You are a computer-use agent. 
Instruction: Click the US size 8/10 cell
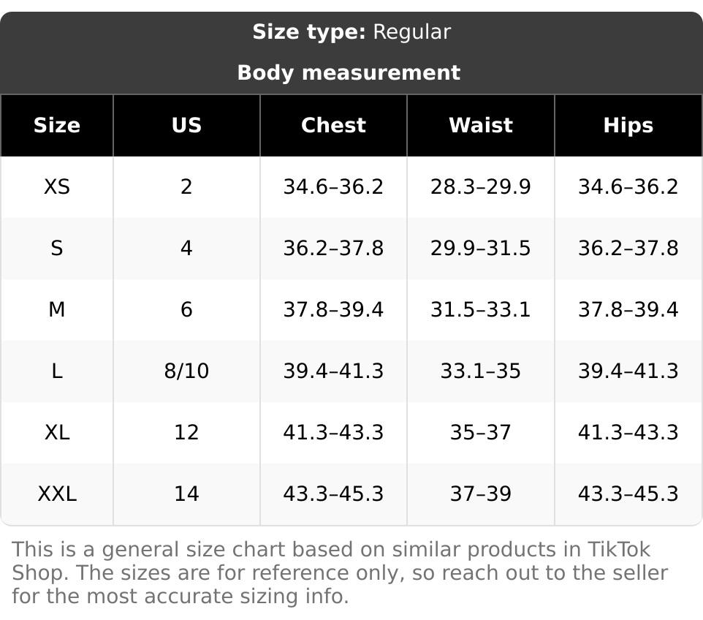click(x=186, y=371)
